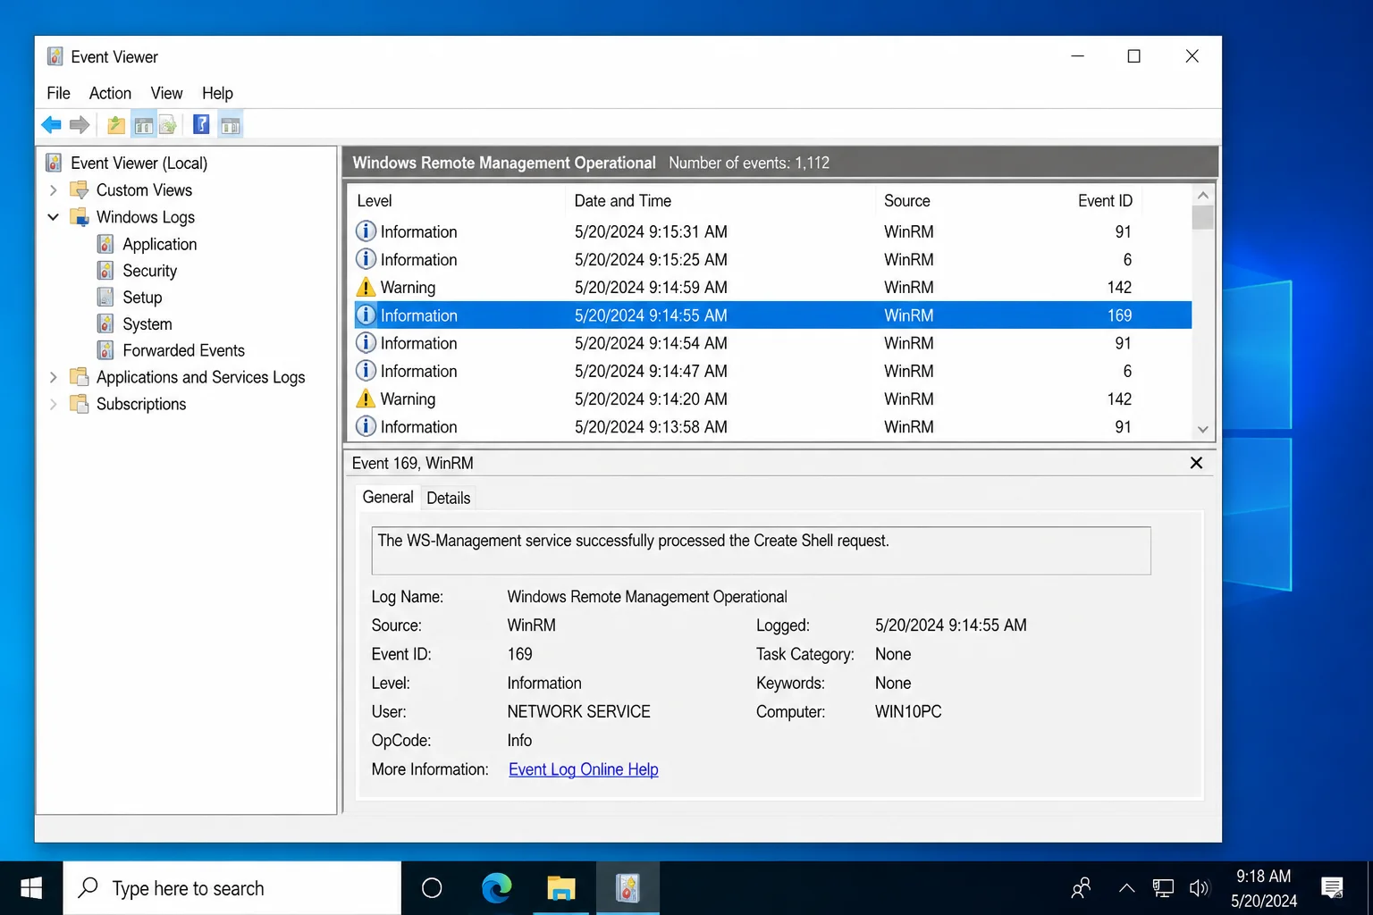Image resolution: width=1373 pixels, height=915 pixels.
Task: Open Cortana circle icon on taskbar
Action: point(432,888)
